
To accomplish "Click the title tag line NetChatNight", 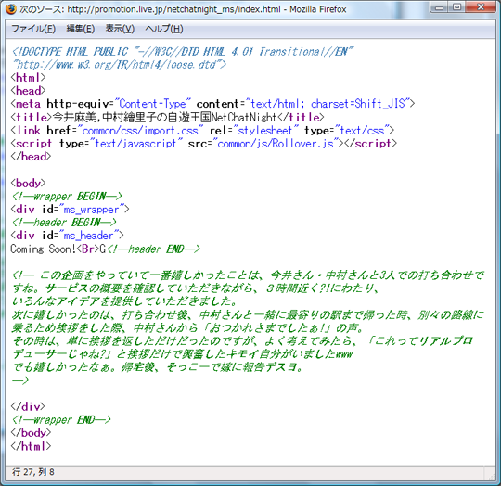I will pos(167,117).
